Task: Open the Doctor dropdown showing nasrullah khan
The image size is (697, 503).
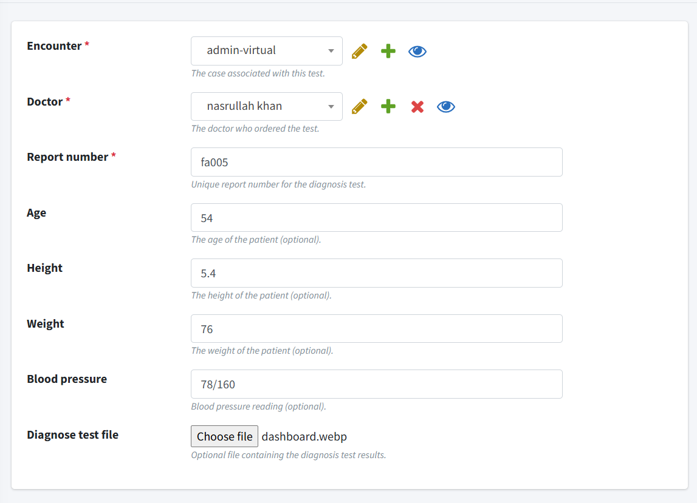Action: pyautogui.click(x=261, y=106)
